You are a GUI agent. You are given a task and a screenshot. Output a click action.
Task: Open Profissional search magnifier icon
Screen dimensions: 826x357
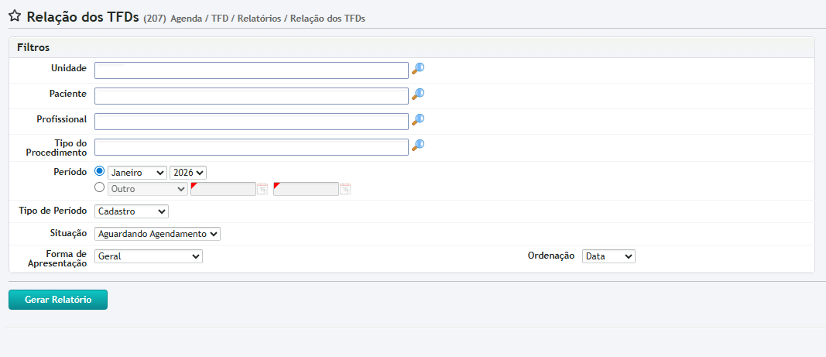click(x=418, y=120)
